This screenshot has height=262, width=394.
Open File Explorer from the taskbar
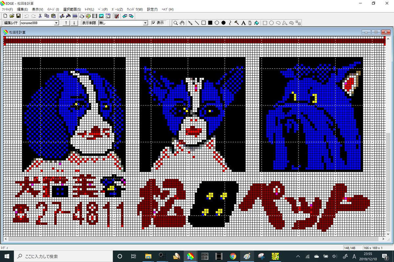148,256
